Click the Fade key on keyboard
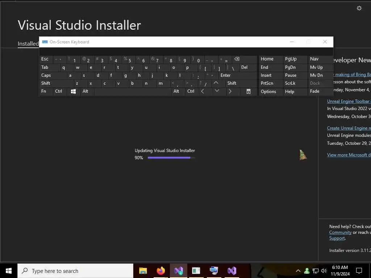 (320, 92)
